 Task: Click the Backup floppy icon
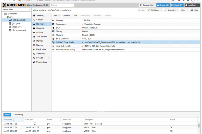pos(34,45)
